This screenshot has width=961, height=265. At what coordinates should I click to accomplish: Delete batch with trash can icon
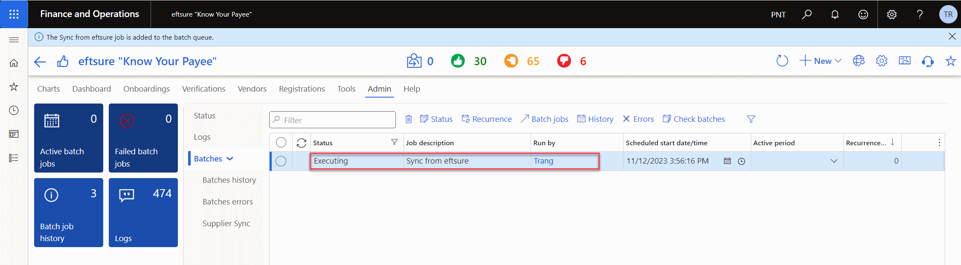(409, 119)
